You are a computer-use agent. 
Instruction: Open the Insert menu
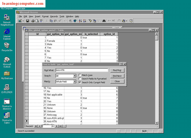37,17
